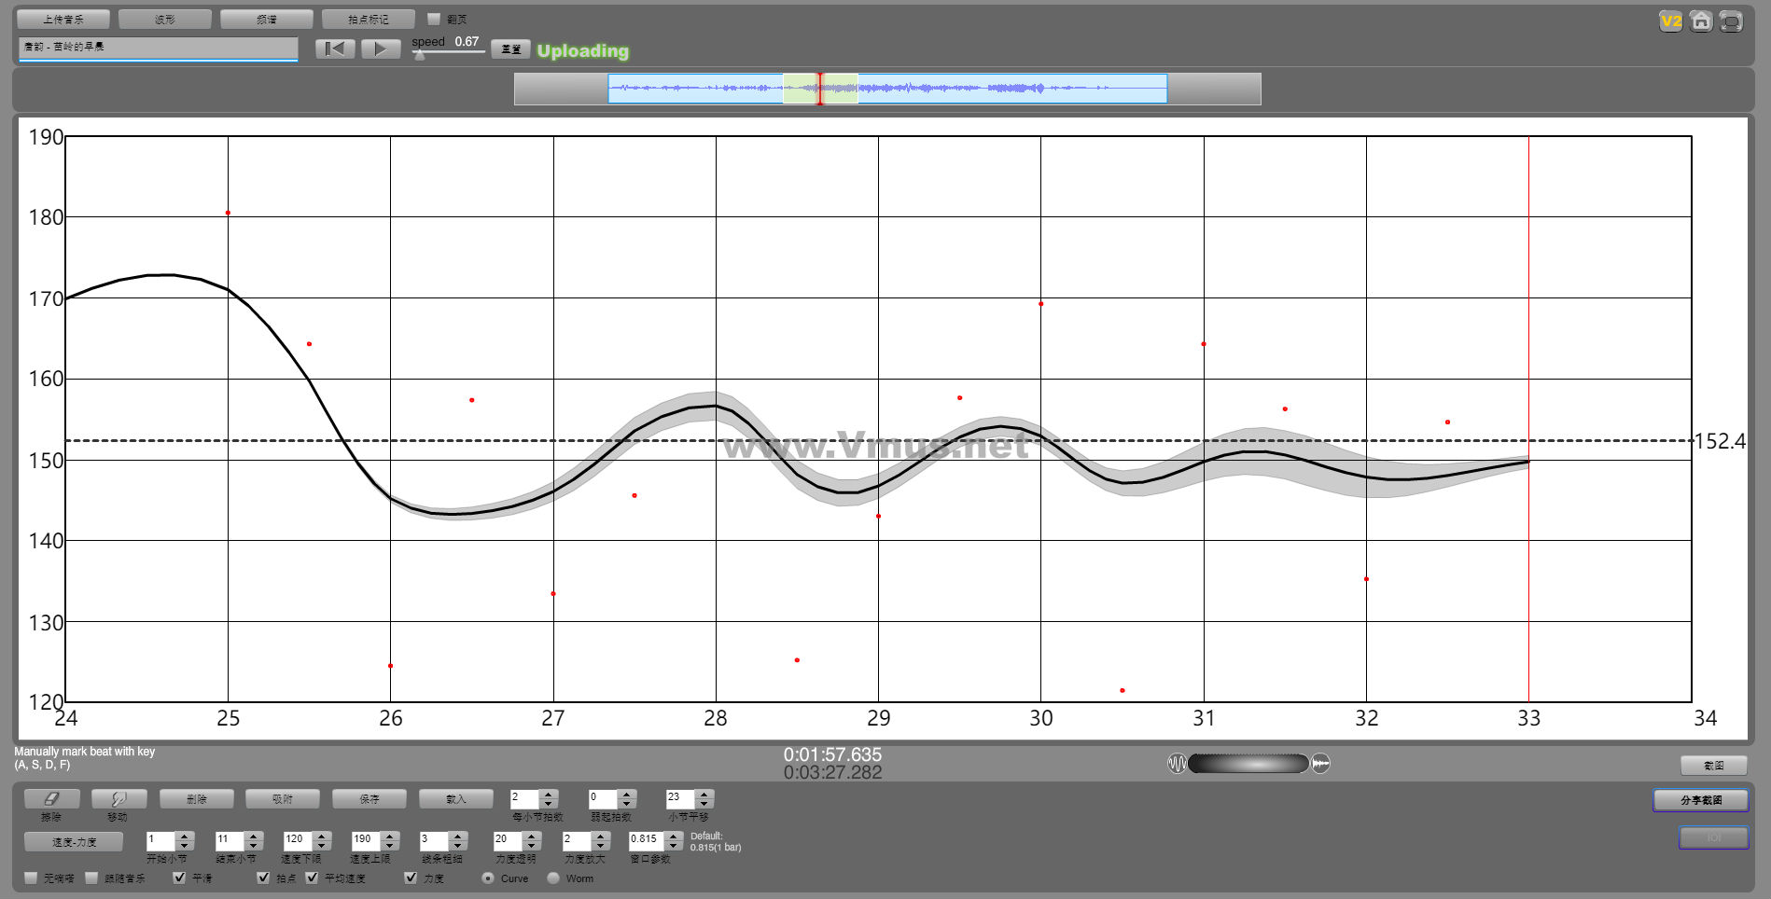Select the eraser (擦除) tool
1771x899 pixels.
tap(51, 799)
